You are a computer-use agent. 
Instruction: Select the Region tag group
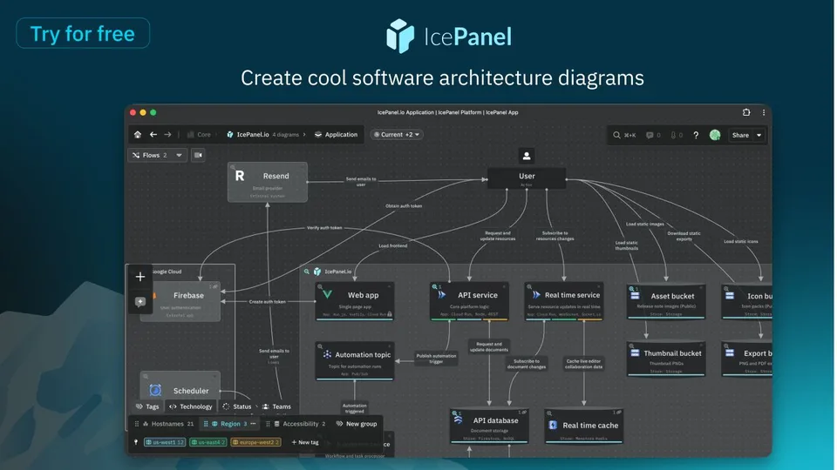pyautogui.click(x=229, y=424)
